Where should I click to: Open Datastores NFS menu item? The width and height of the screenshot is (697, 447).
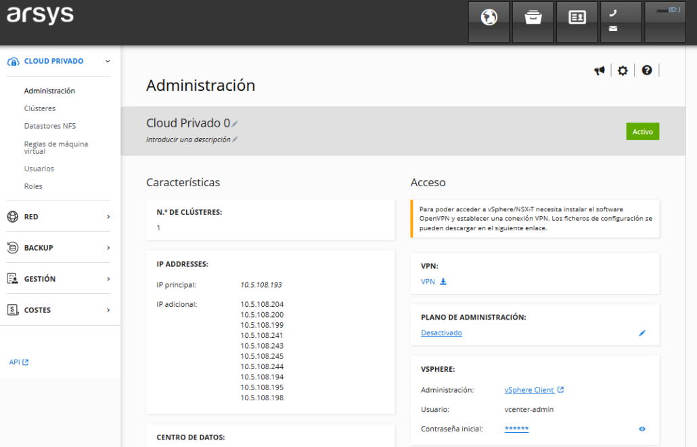click(50, 126)
